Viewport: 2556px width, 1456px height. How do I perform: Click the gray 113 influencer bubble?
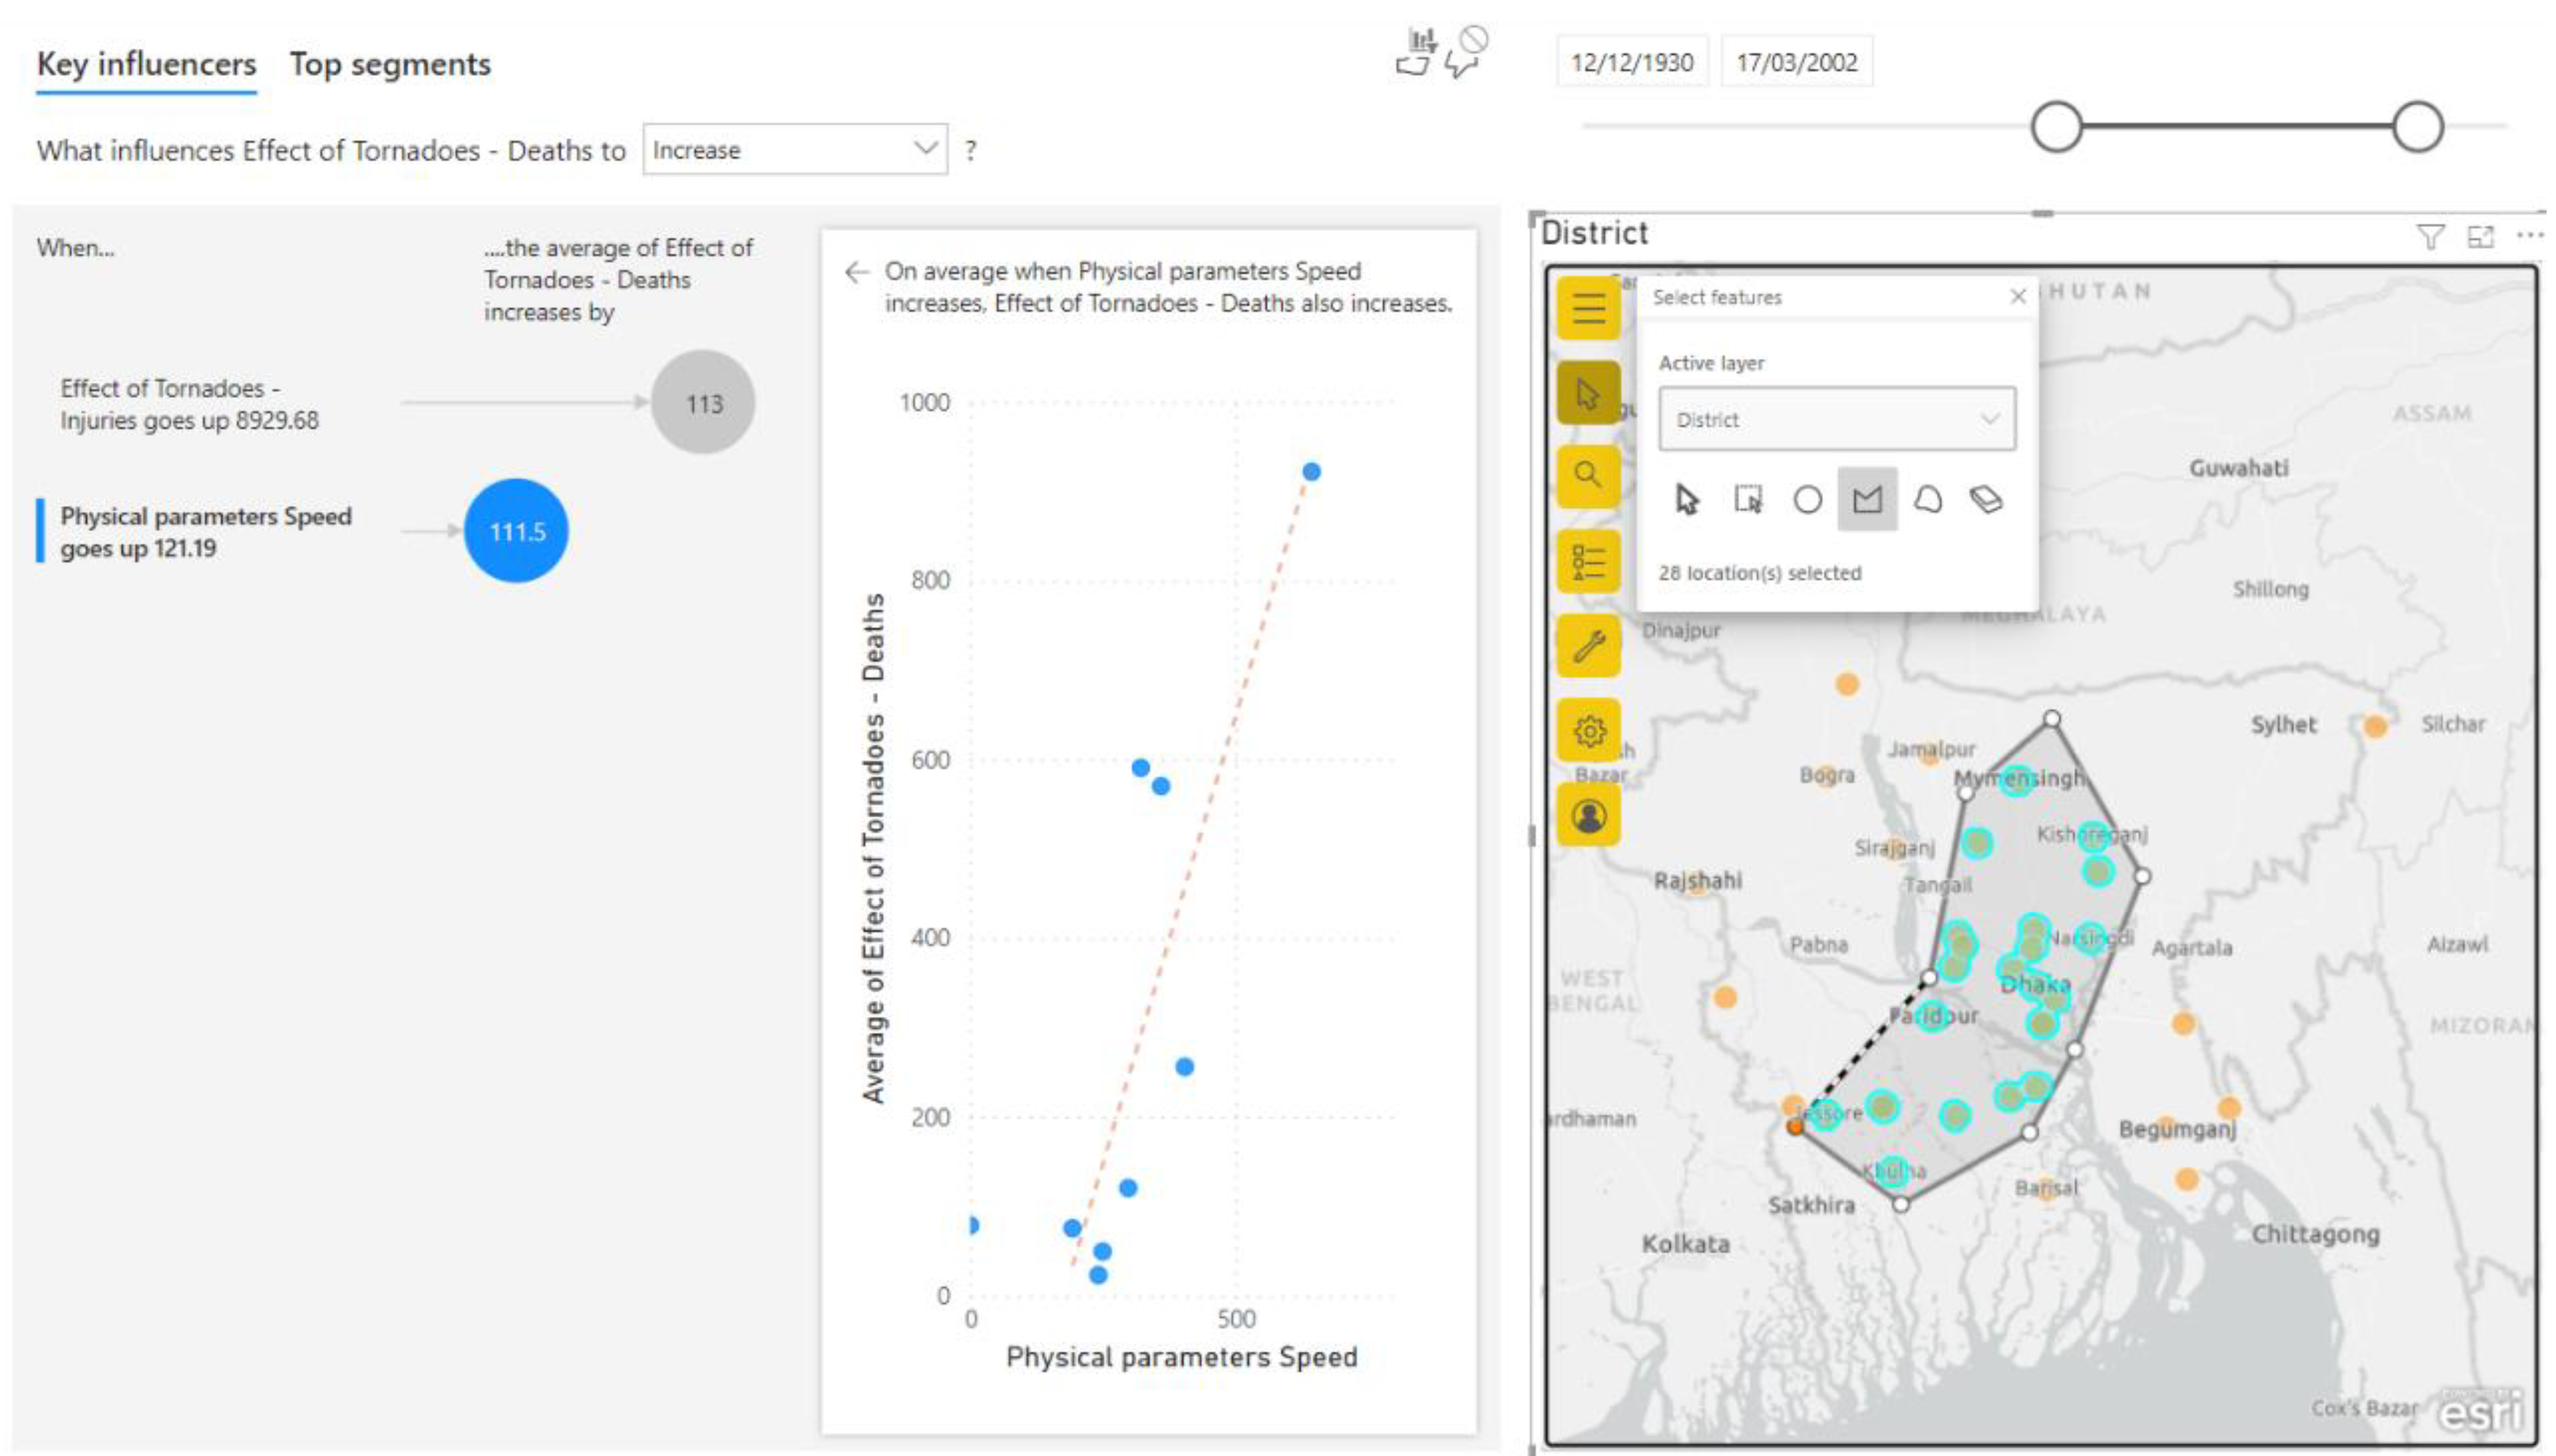click(703, 403)
